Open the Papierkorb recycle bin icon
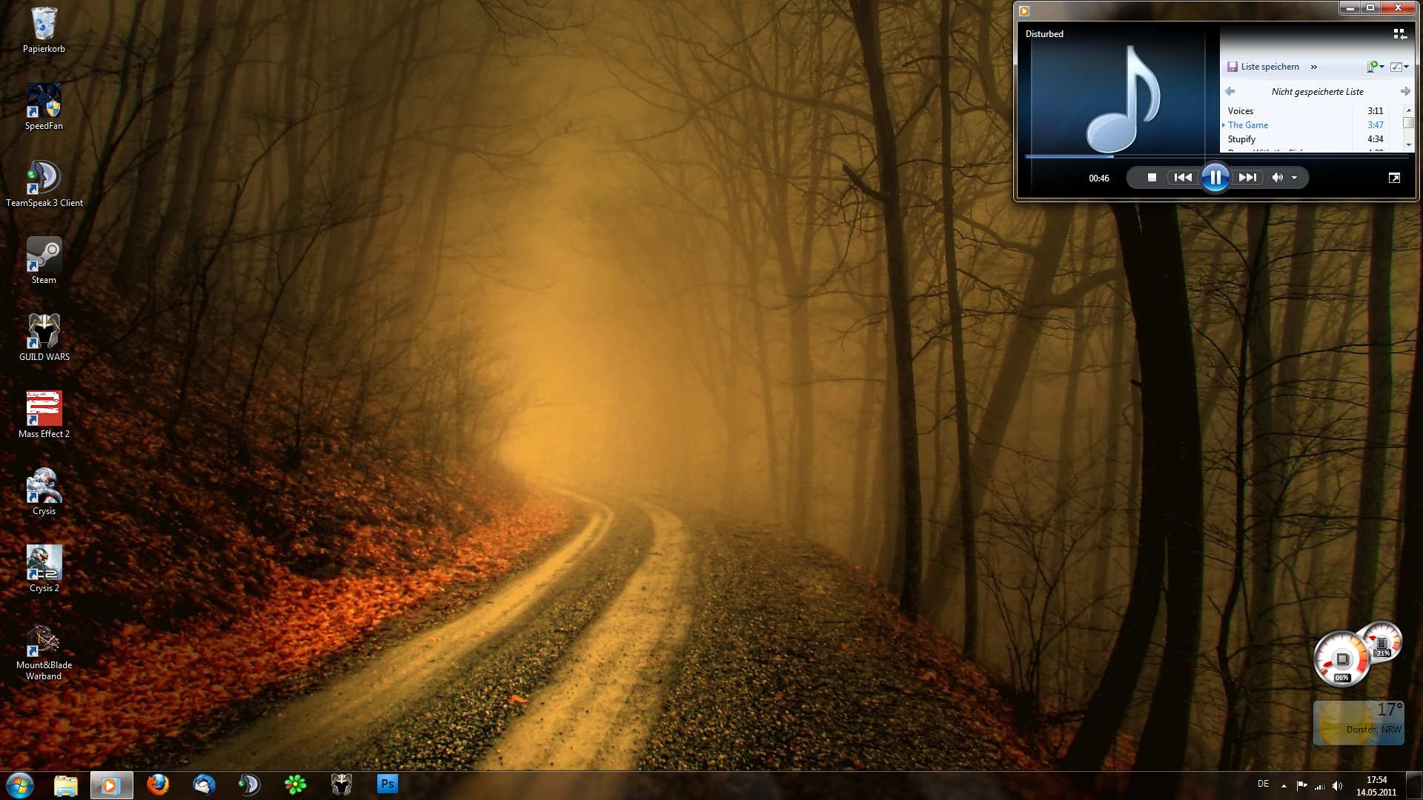Image resolution: width=1423 pixels, height=800 pixels. [44, 30]
